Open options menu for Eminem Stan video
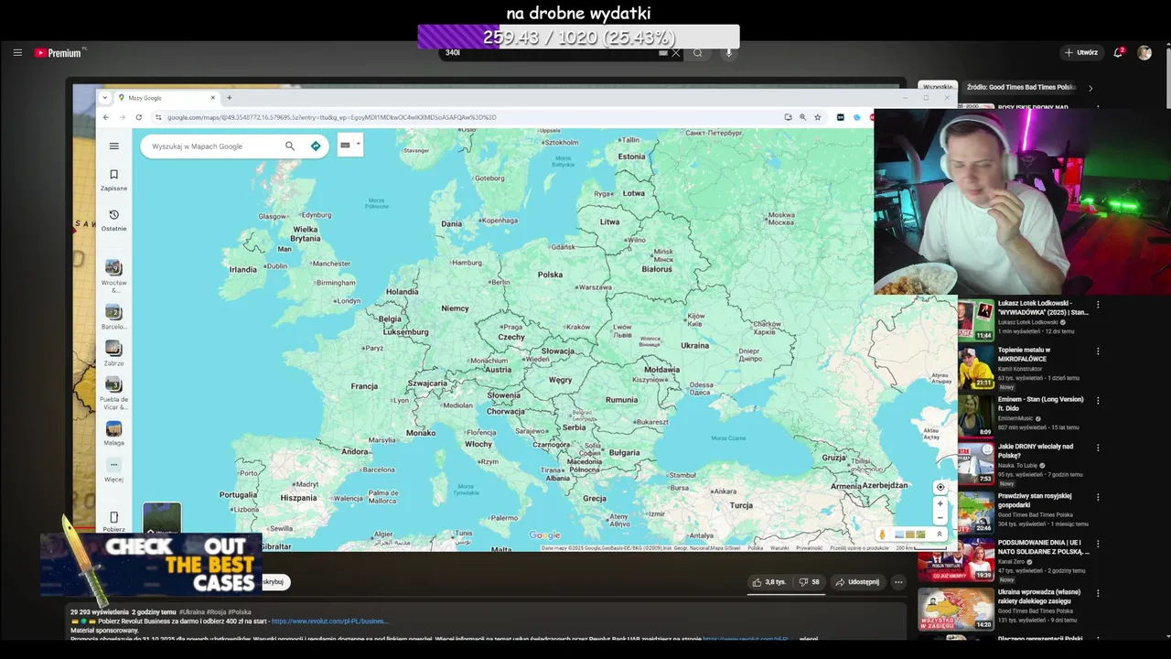This screenshot has height=659, width=1171. 1098,401
